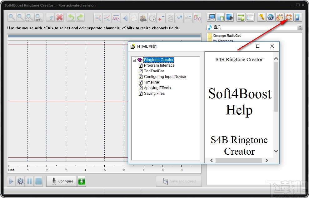Screen dimensions: 309x198
Task: Toggle the green microphone recording button
Action: [x=82, y=181]
